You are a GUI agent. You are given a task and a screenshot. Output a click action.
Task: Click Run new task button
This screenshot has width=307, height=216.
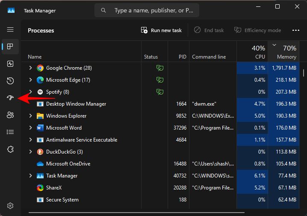(161, 30)
